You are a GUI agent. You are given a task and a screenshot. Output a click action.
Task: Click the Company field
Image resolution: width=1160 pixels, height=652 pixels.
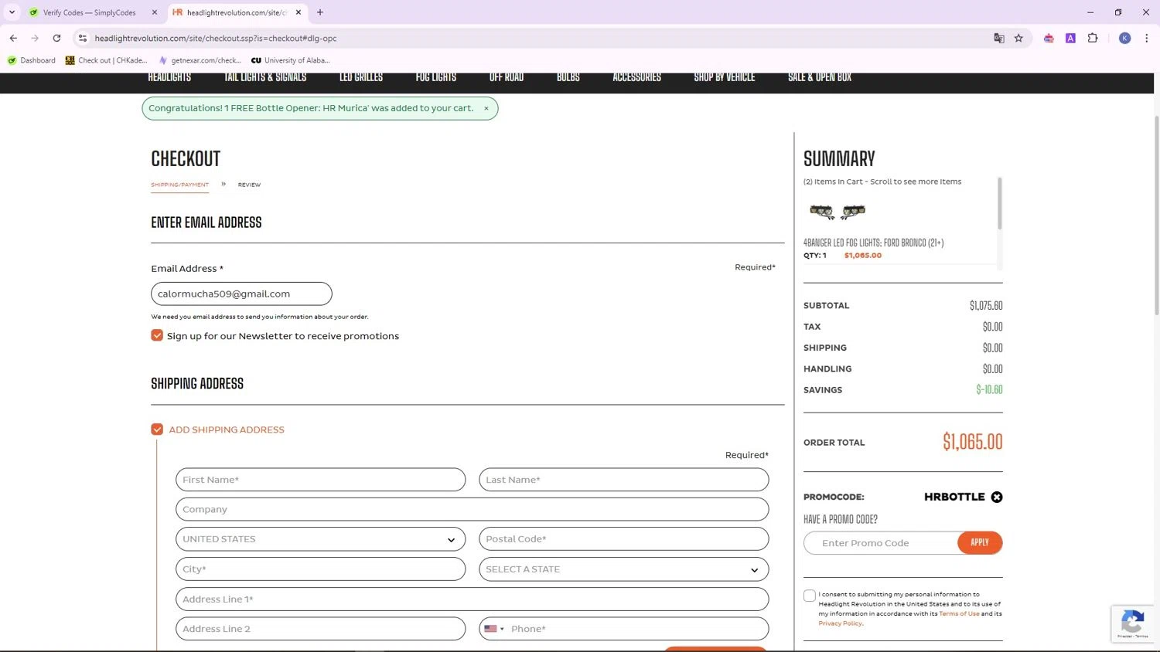(x=473, y=509)
